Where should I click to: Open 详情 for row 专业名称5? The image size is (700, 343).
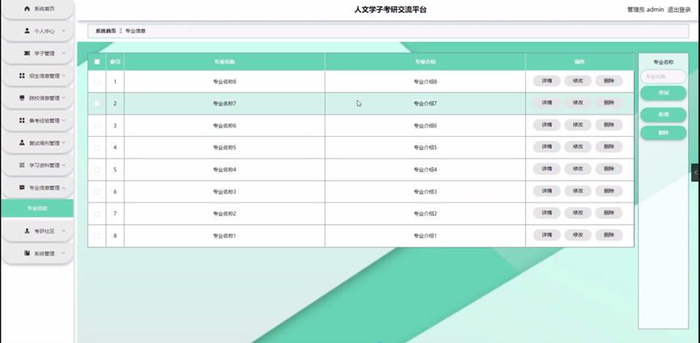click(x=546, y=146)
